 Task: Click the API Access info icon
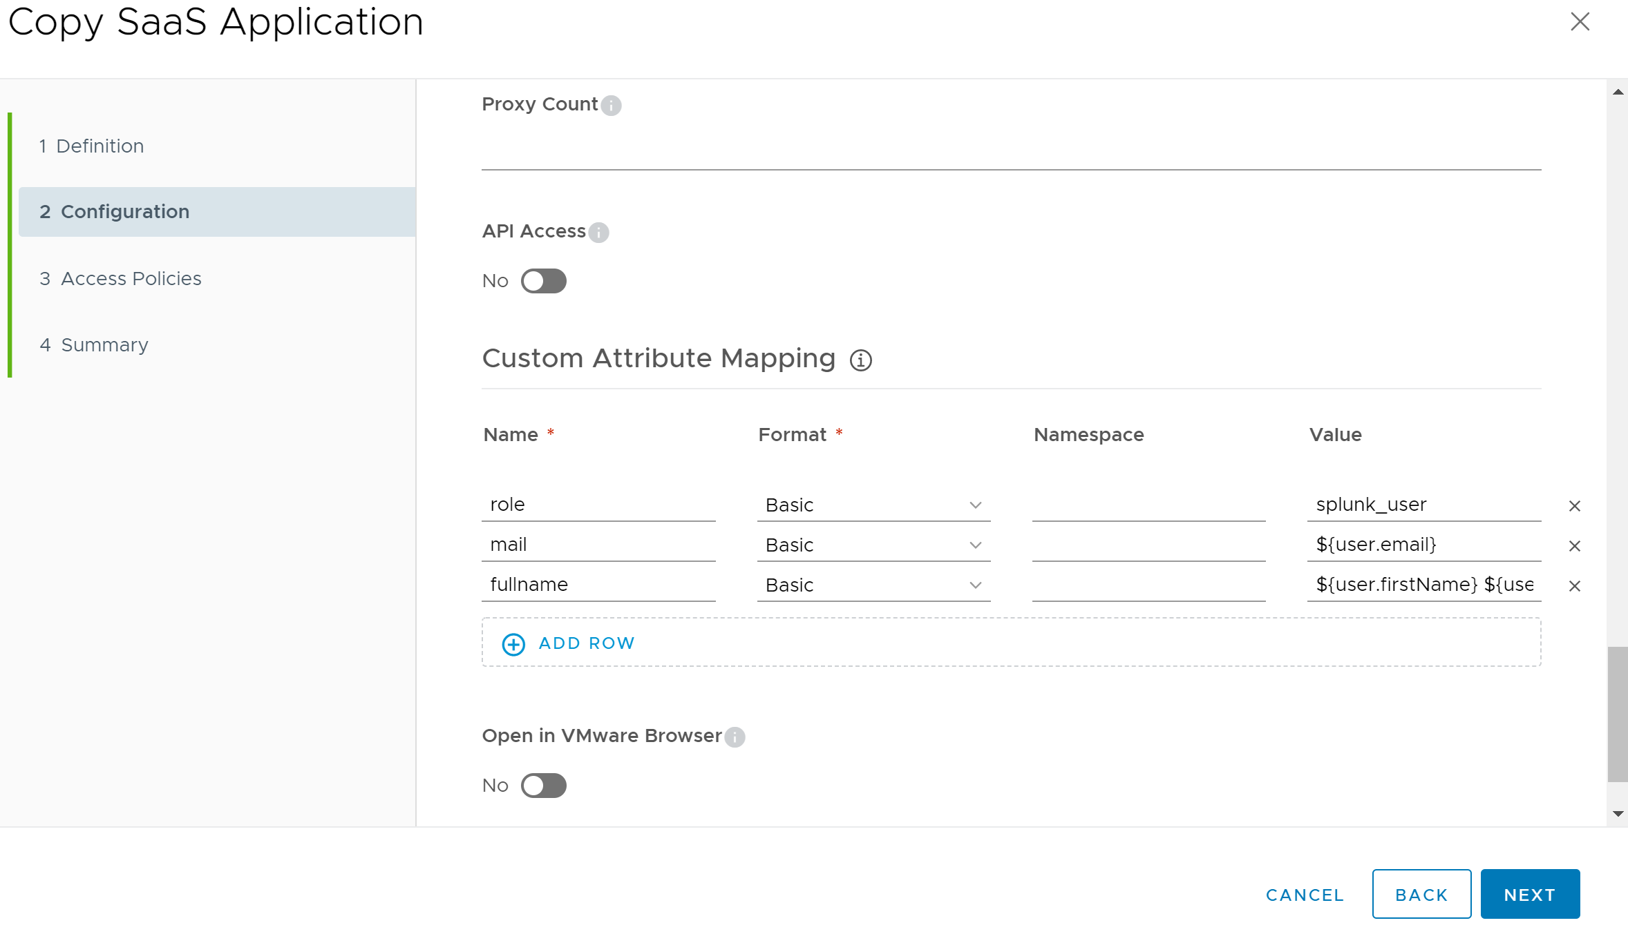[598, 232]
